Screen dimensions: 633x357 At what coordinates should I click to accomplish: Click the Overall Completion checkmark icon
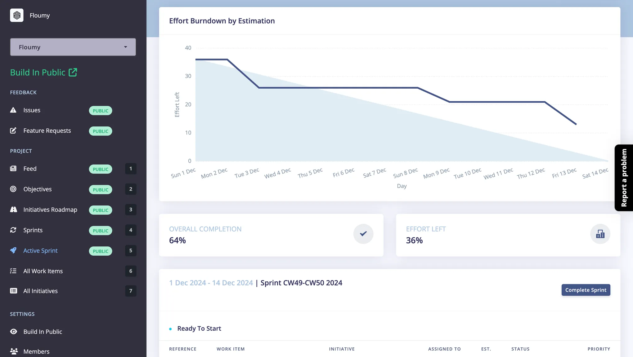click(363, 234)
